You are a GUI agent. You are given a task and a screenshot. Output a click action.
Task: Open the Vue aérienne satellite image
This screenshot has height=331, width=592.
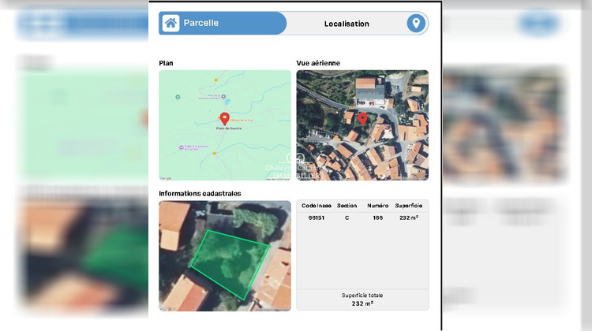362,125
